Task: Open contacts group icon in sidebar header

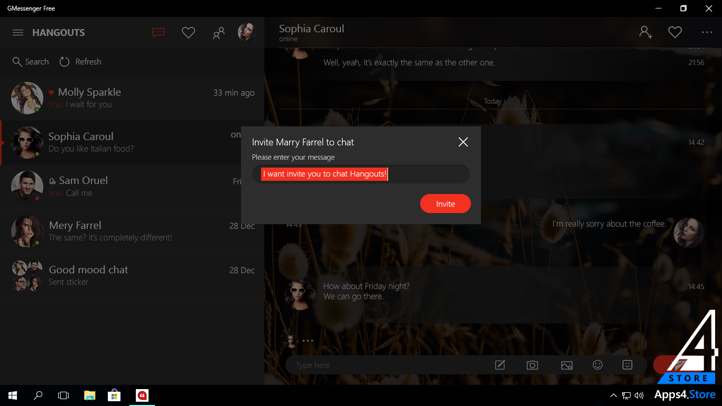Action: [x=218, y=33]
